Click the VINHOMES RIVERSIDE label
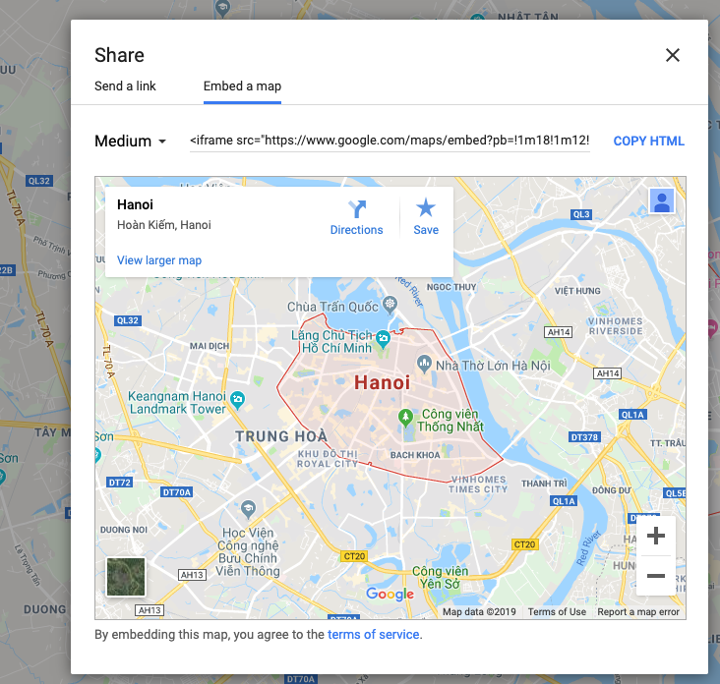Screen dimensions: 720x684 (616, 325)
